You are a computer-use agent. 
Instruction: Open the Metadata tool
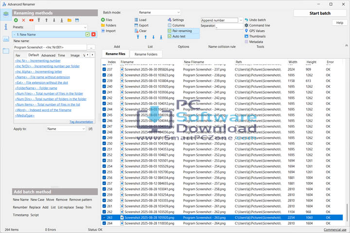[x=254, y=42]
